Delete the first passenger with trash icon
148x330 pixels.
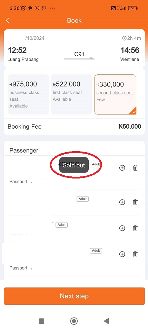point(135,168)
